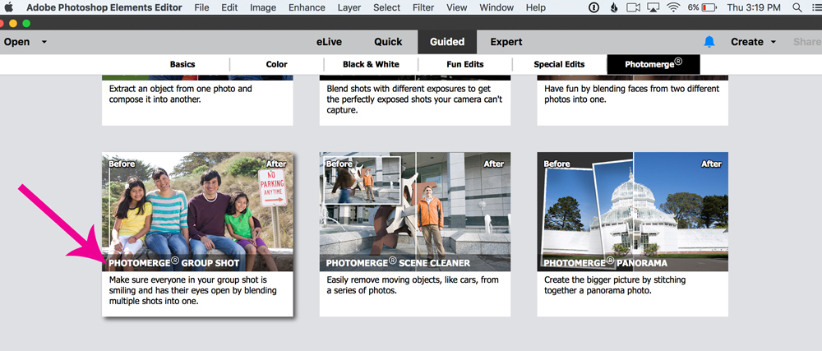Open Spotlight search magnifier
The height and width of the screenshot is (351, 822).
click(797, 7)
